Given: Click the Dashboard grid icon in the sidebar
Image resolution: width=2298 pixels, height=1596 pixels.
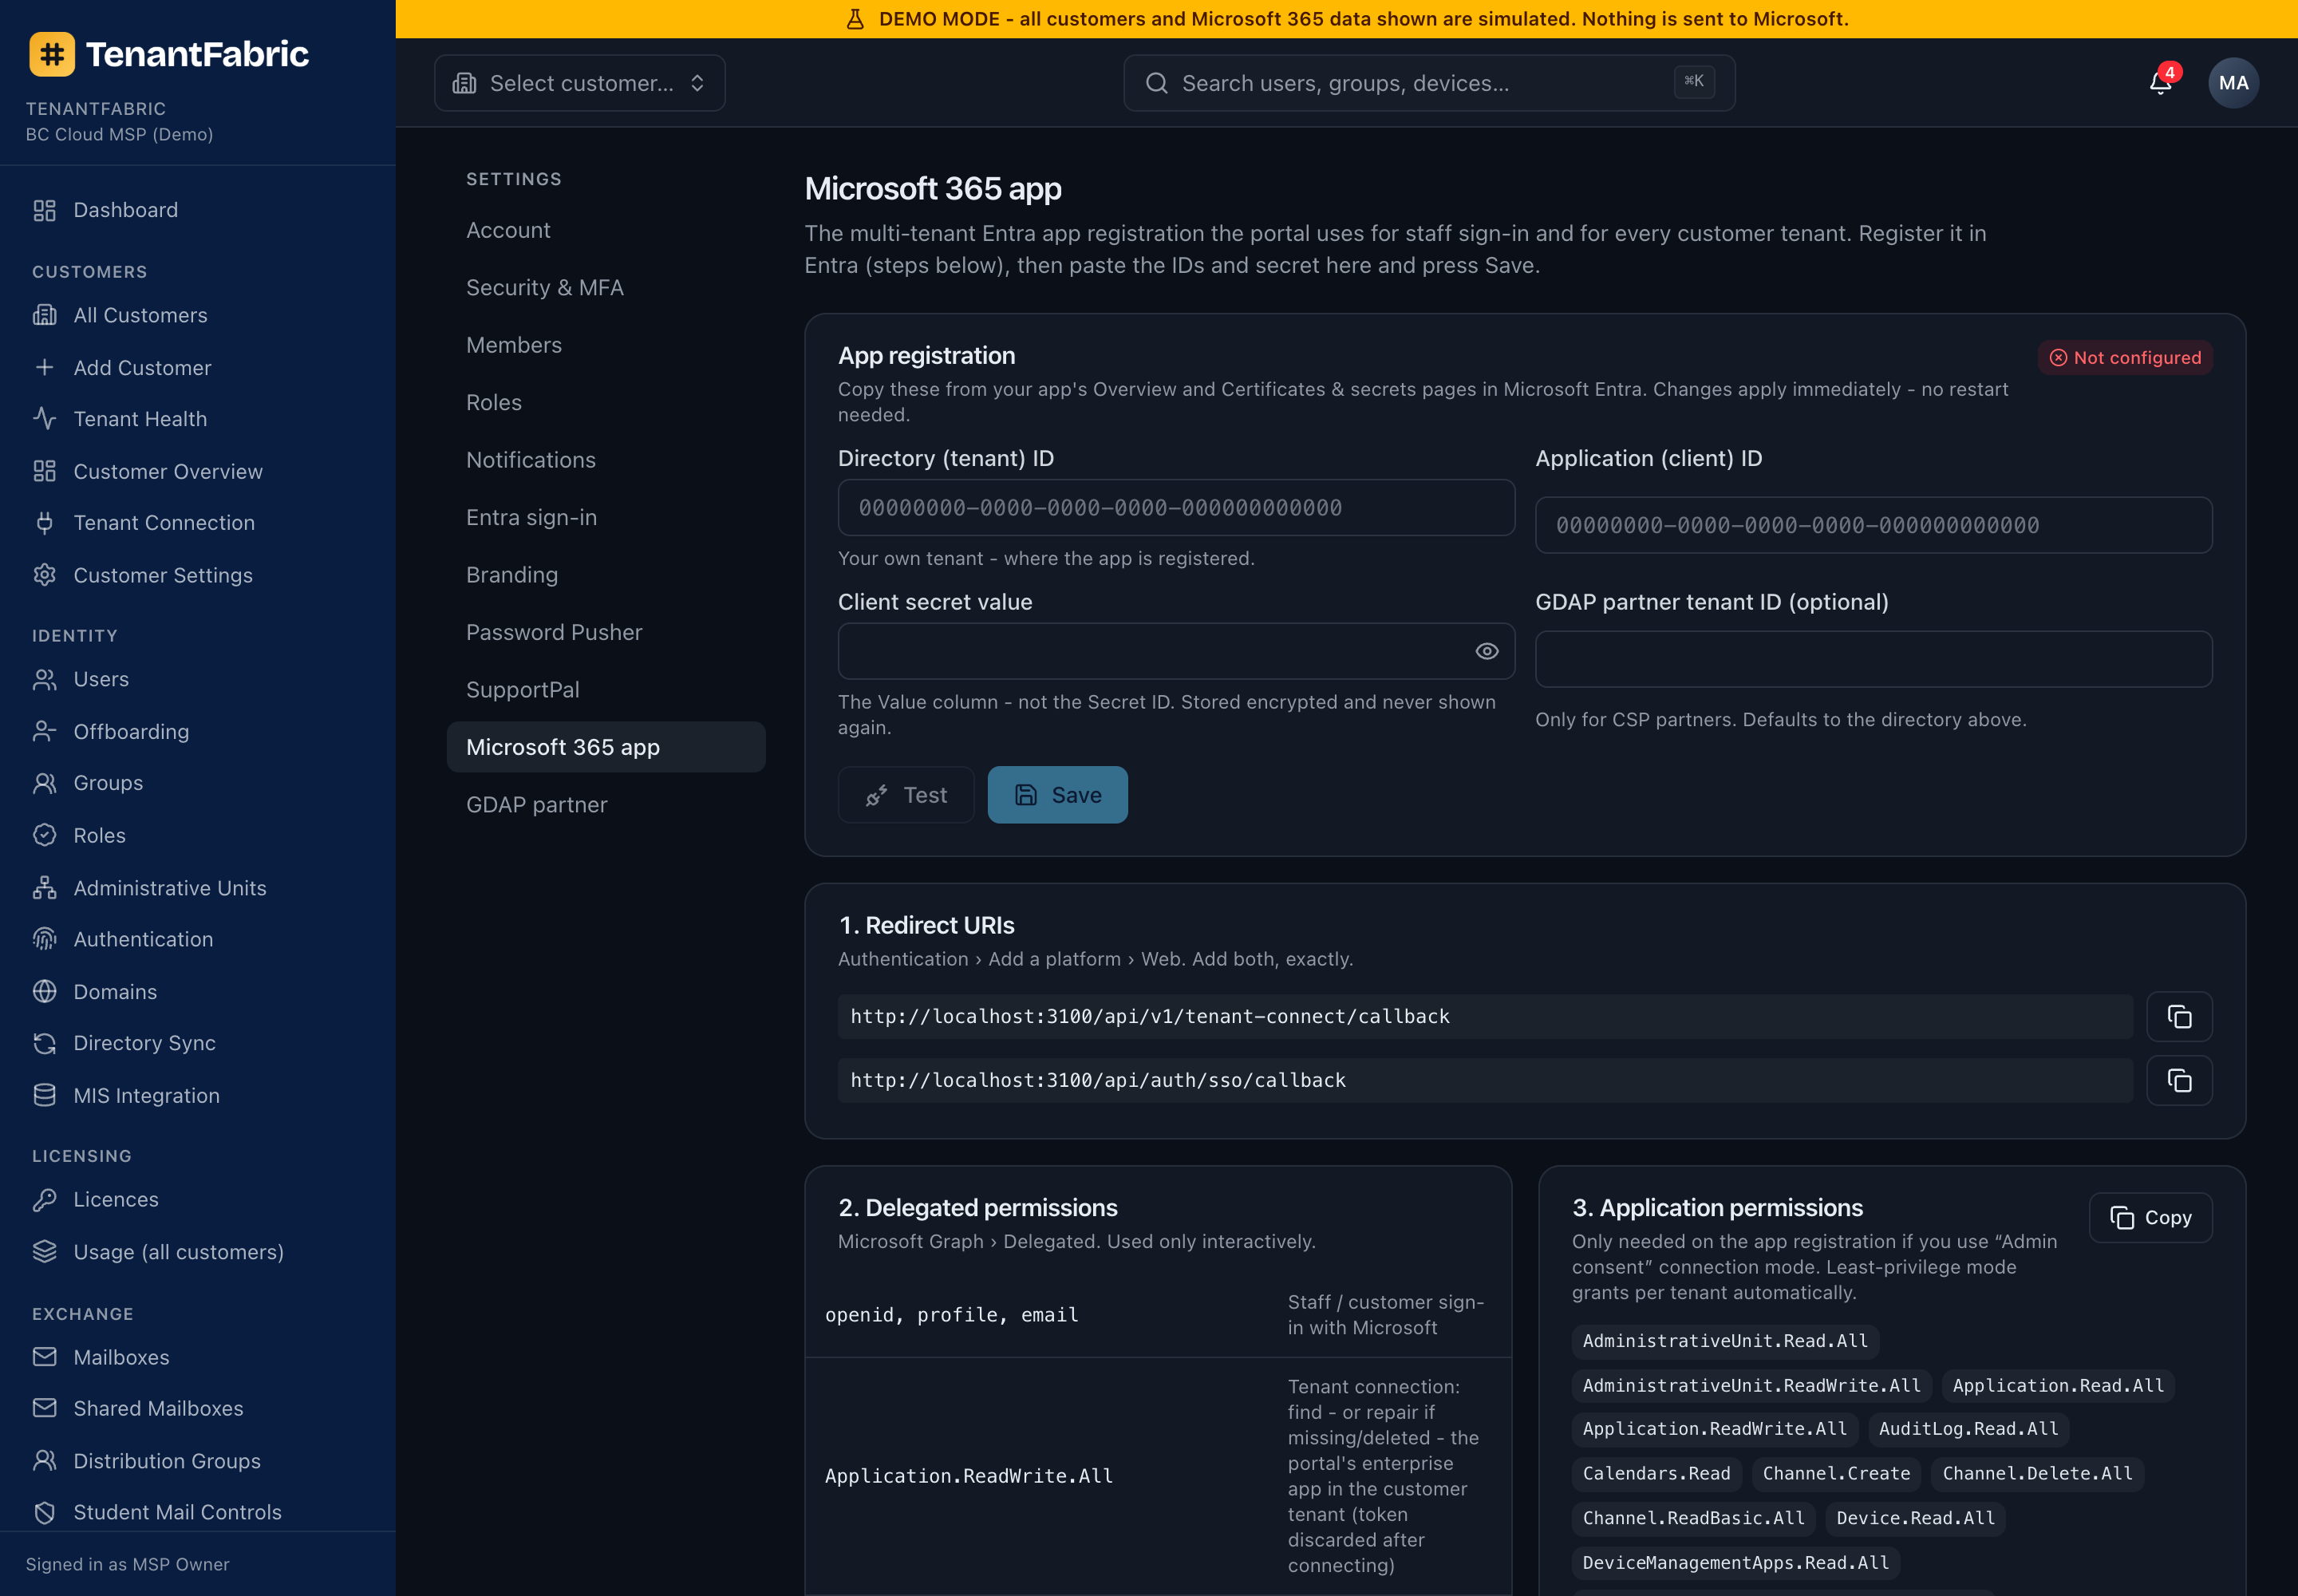Looking at the screenshot, I should (45, 210).
